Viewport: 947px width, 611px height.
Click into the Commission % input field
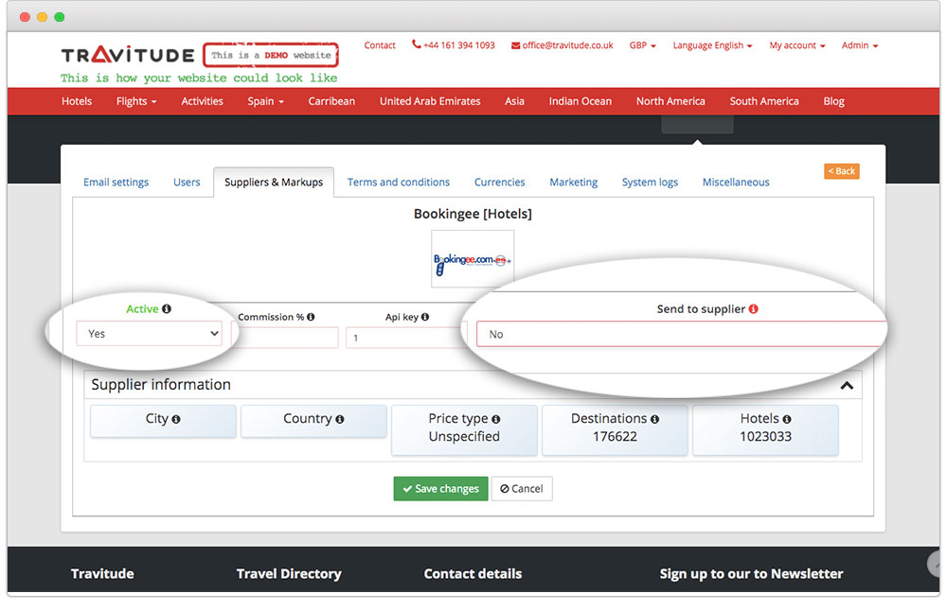click(x=285, y=338)
